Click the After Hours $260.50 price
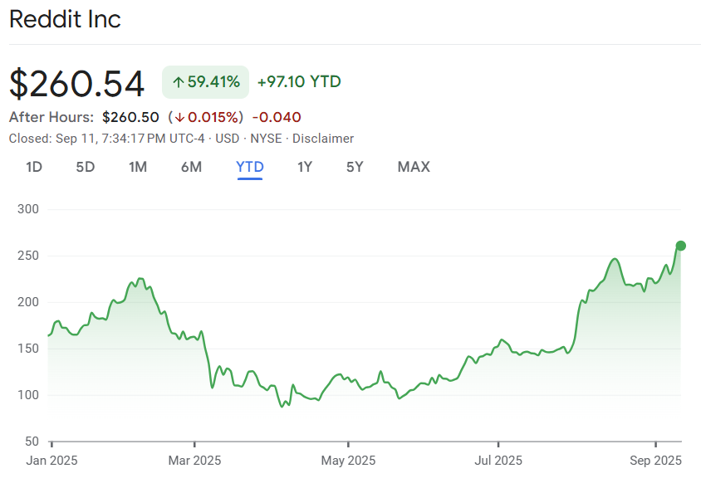701x488 pixels. [130, 118]
